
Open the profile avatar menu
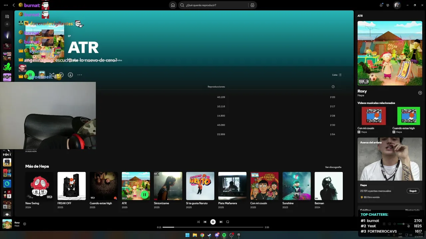point(397,5)
